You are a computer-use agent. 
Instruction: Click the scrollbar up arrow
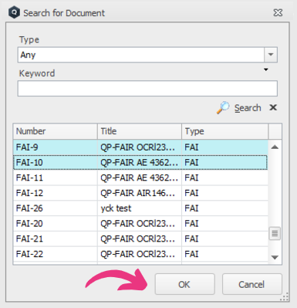275,147
